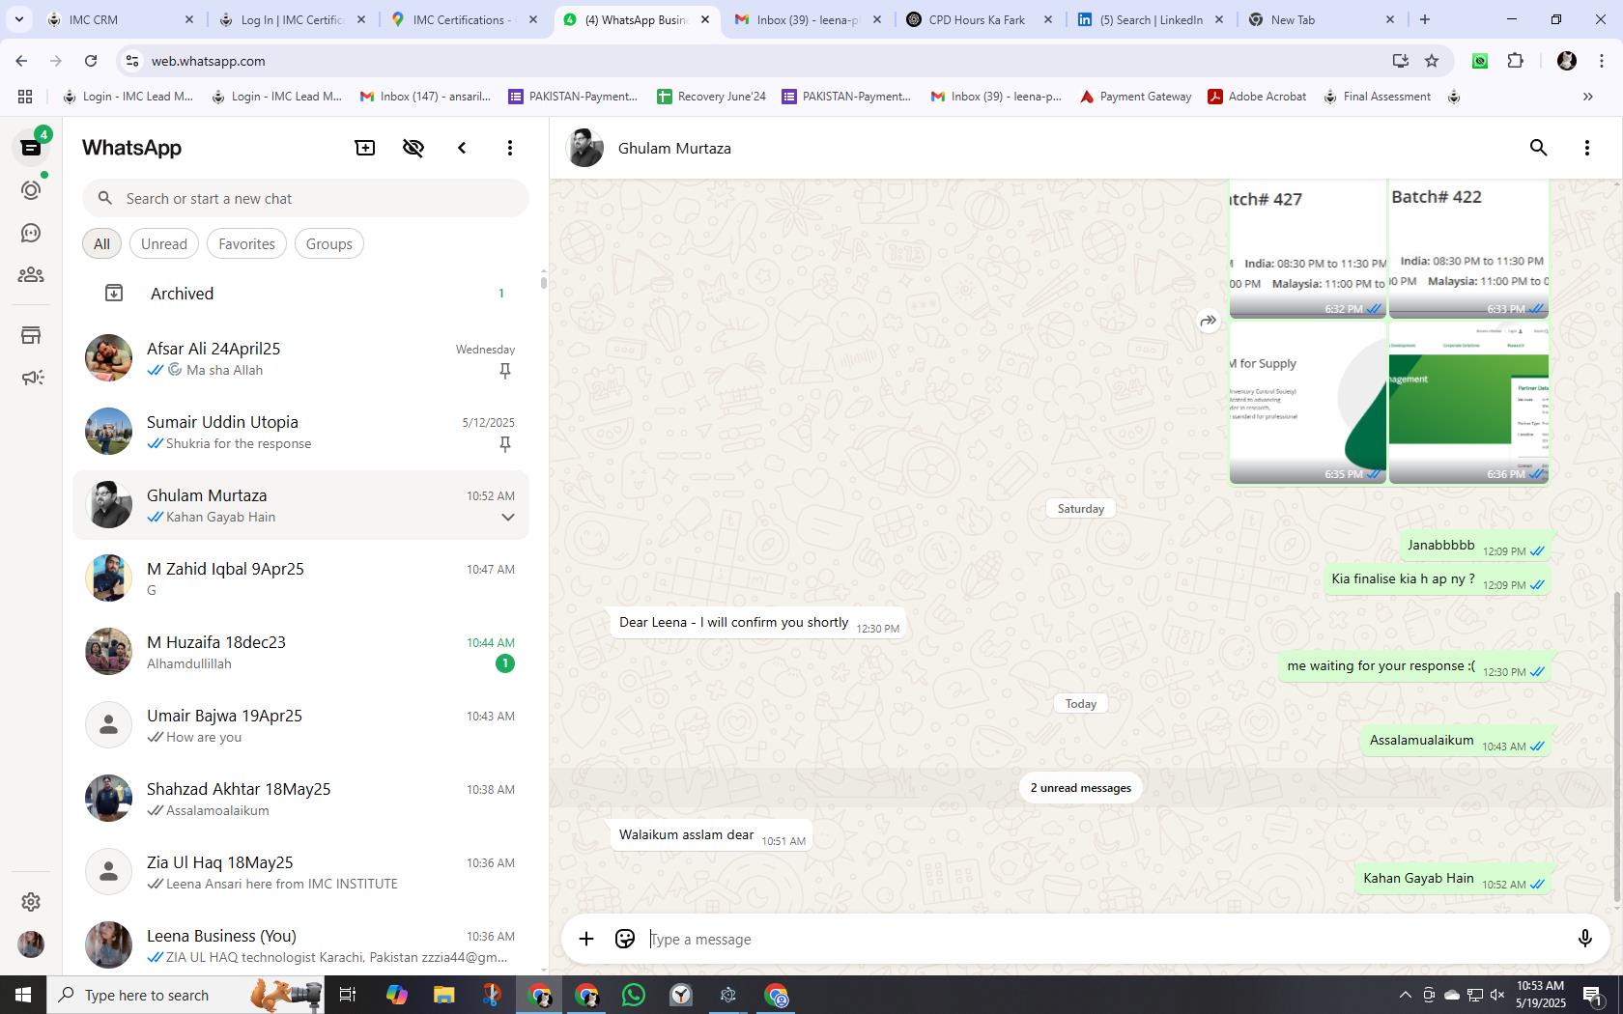
Task: Bookmark this page star icon
Action: (1432, 61)
